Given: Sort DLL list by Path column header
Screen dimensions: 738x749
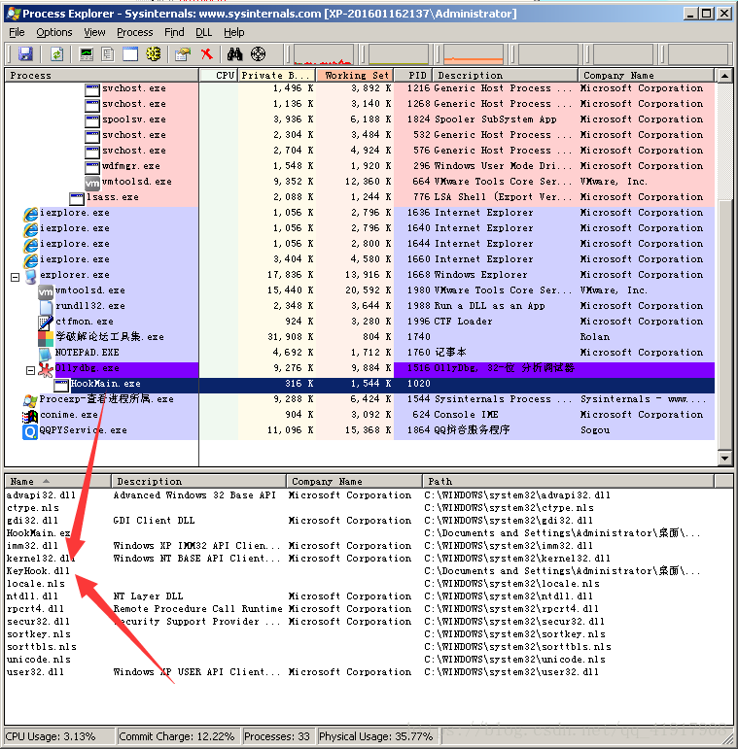Looking at the screenshot, I should [568, 482].
